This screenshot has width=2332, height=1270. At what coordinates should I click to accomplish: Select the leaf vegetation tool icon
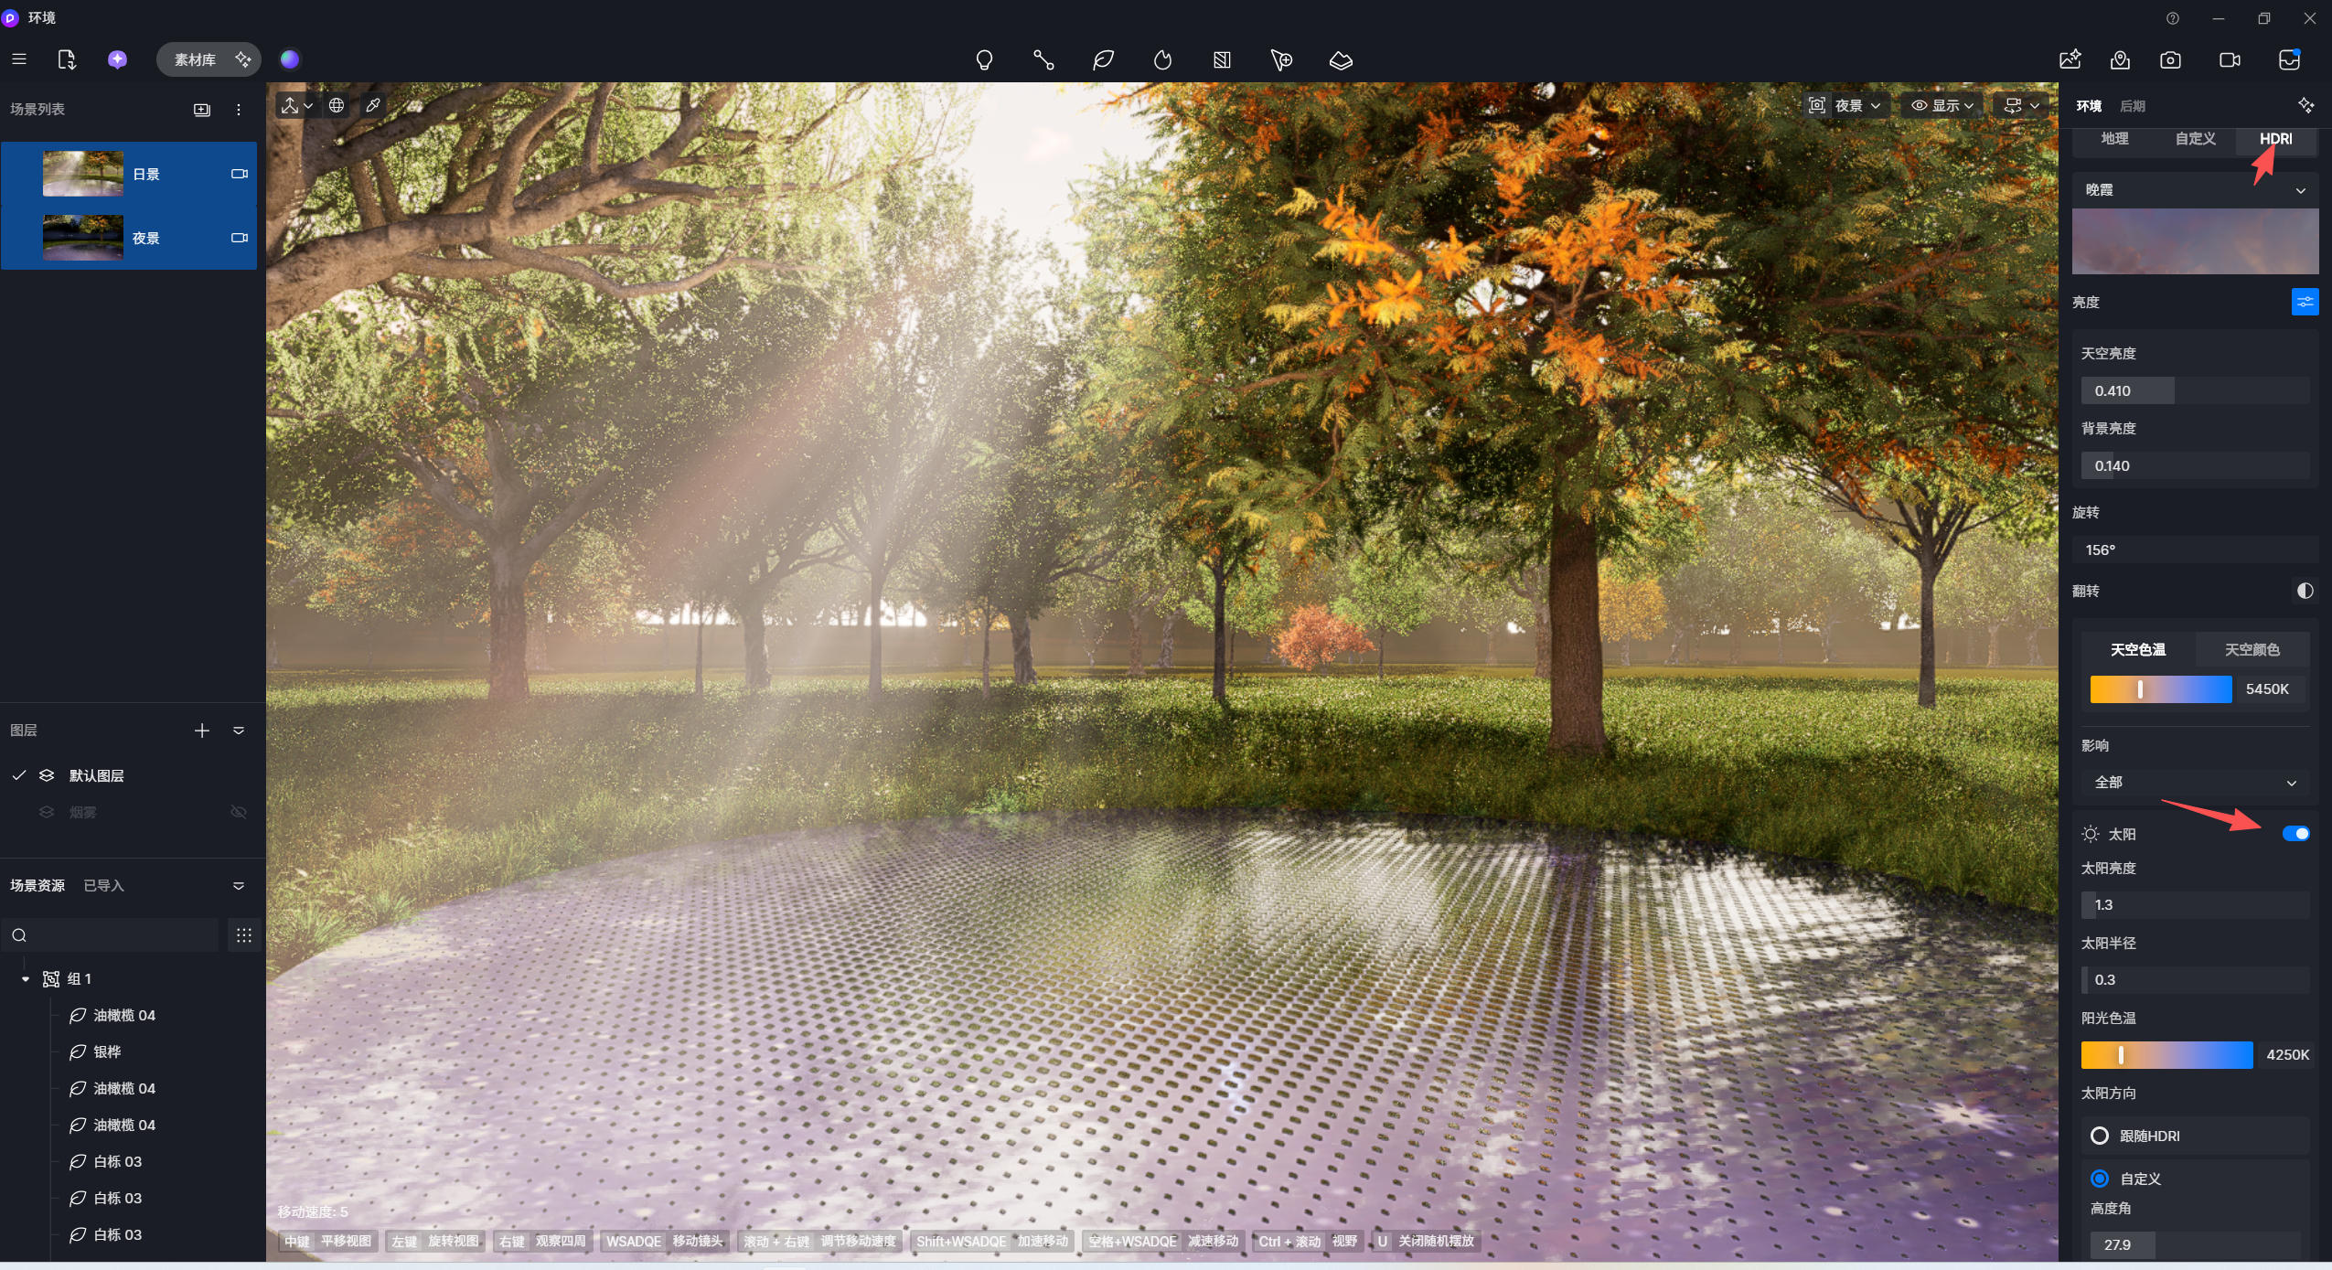pyautogui.click(x=1103, y=60)
